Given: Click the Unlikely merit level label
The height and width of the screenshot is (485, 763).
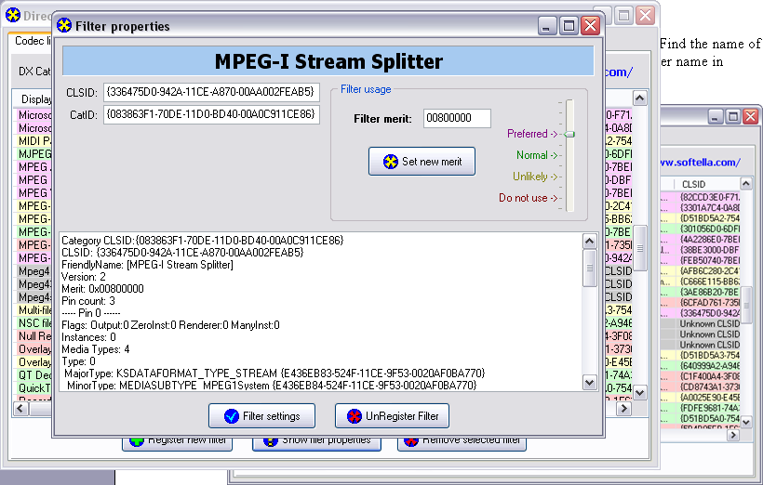Looking at the screenshot, I should [x=535, y=177].
